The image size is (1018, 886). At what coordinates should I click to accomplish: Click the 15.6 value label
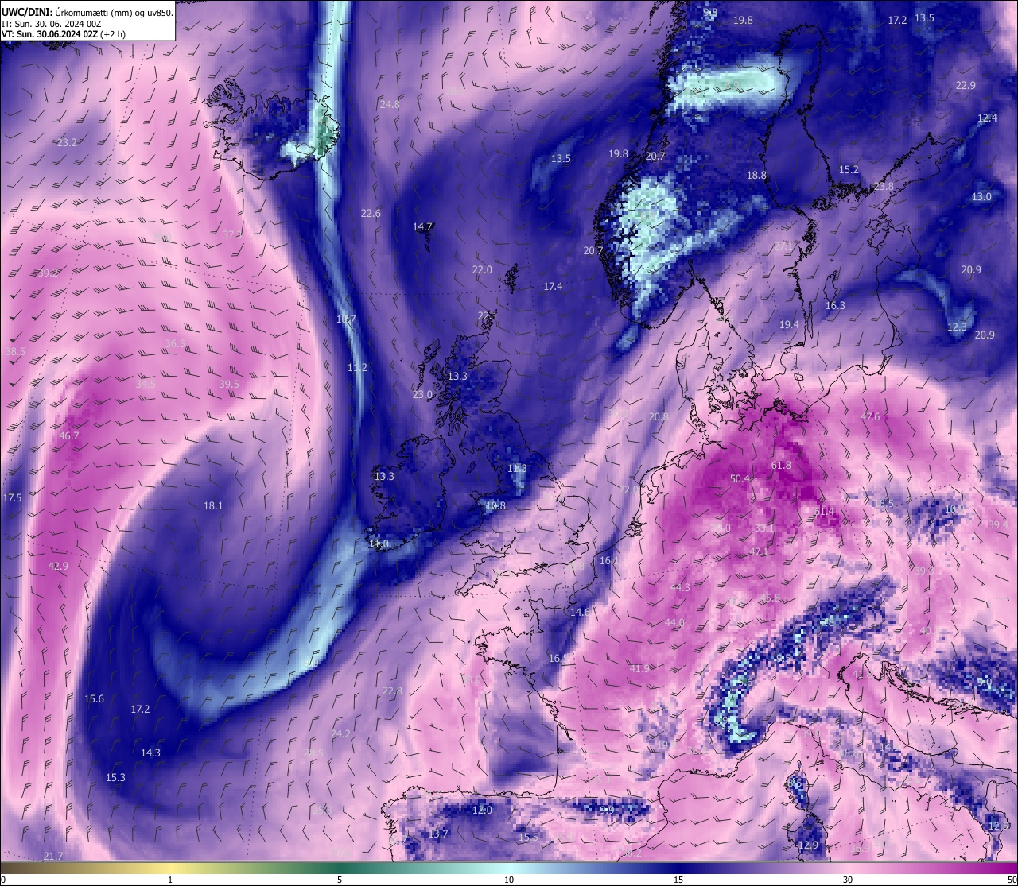click(x=94, y=698)
